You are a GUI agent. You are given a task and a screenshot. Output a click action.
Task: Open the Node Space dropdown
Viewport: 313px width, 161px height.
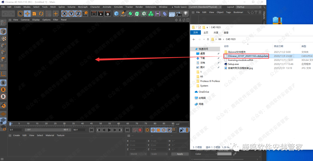(x=205, y=7)
